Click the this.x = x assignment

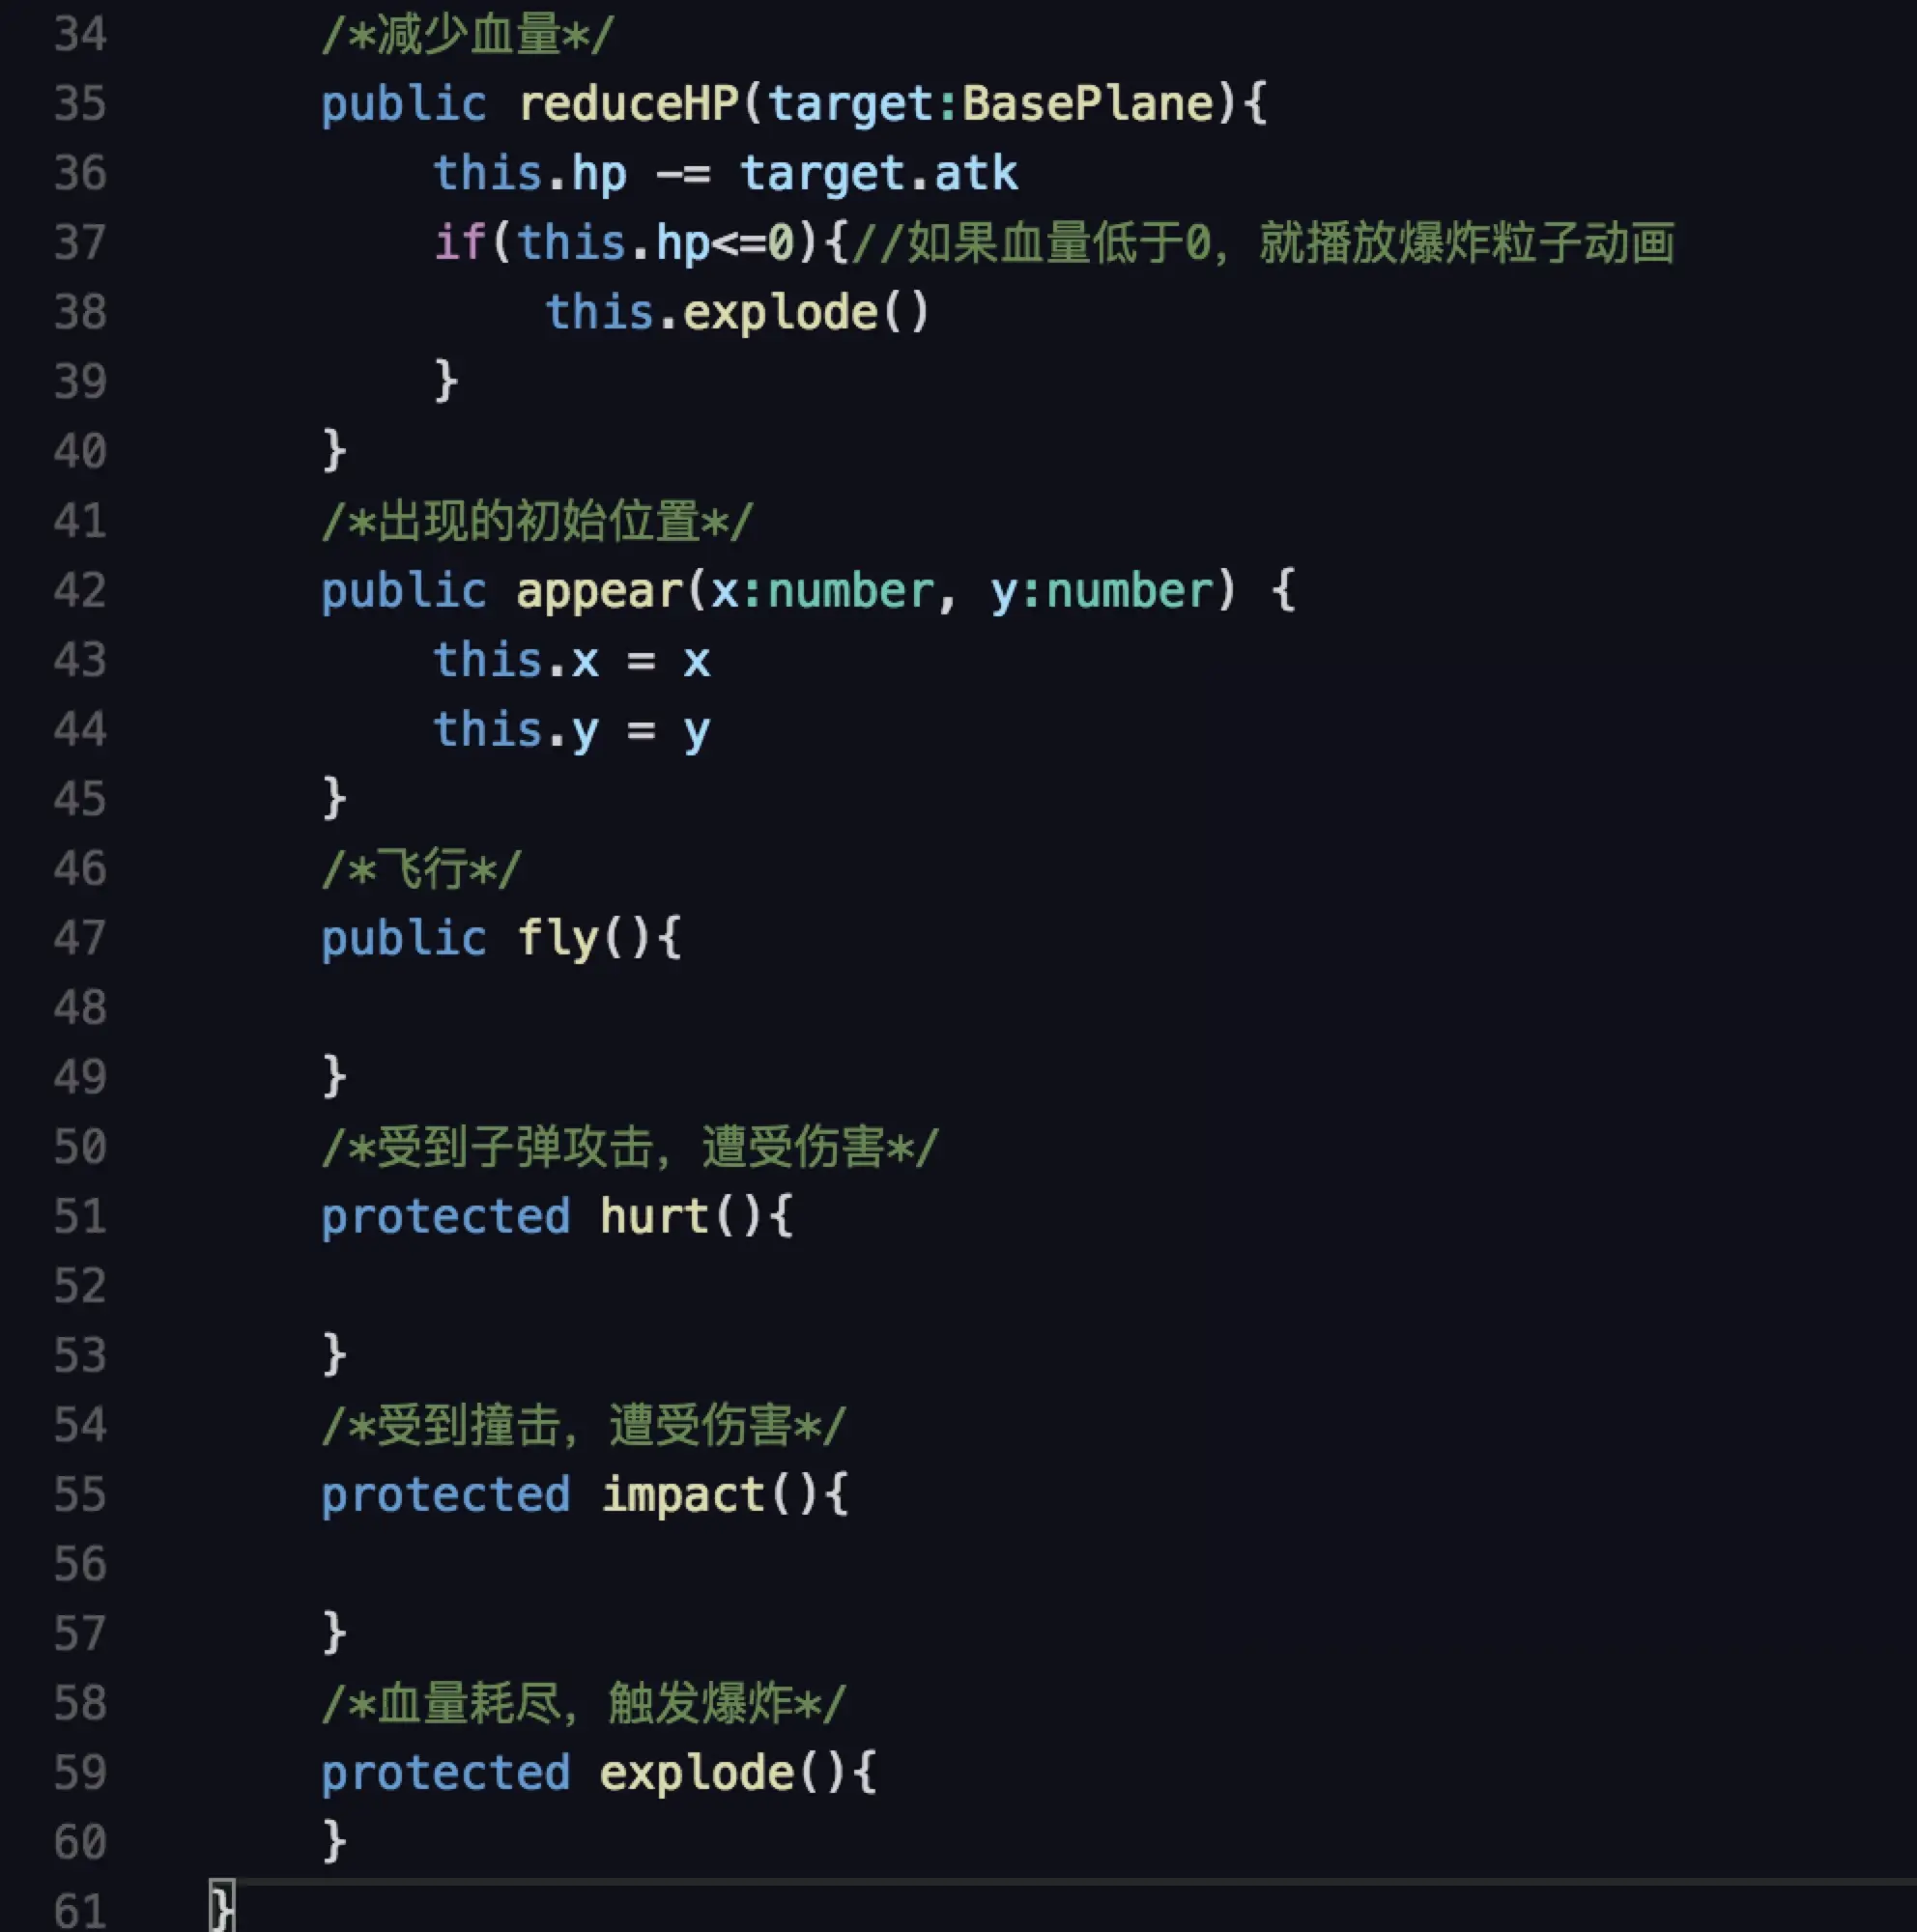571,661
